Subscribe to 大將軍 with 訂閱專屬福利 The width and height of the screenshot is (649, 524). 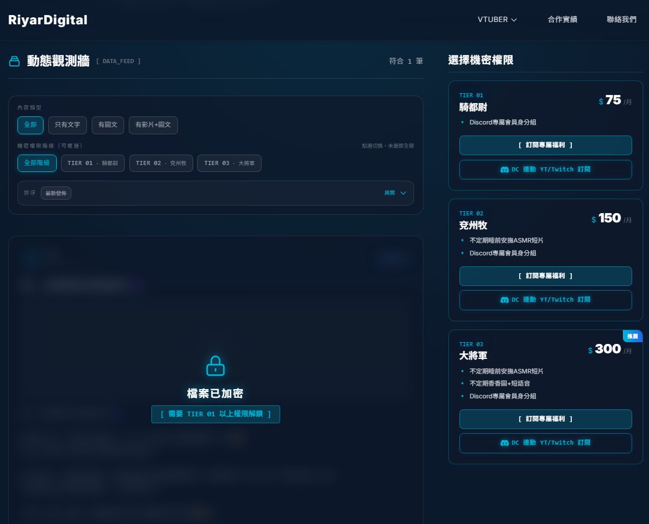[x=546, y=419]
